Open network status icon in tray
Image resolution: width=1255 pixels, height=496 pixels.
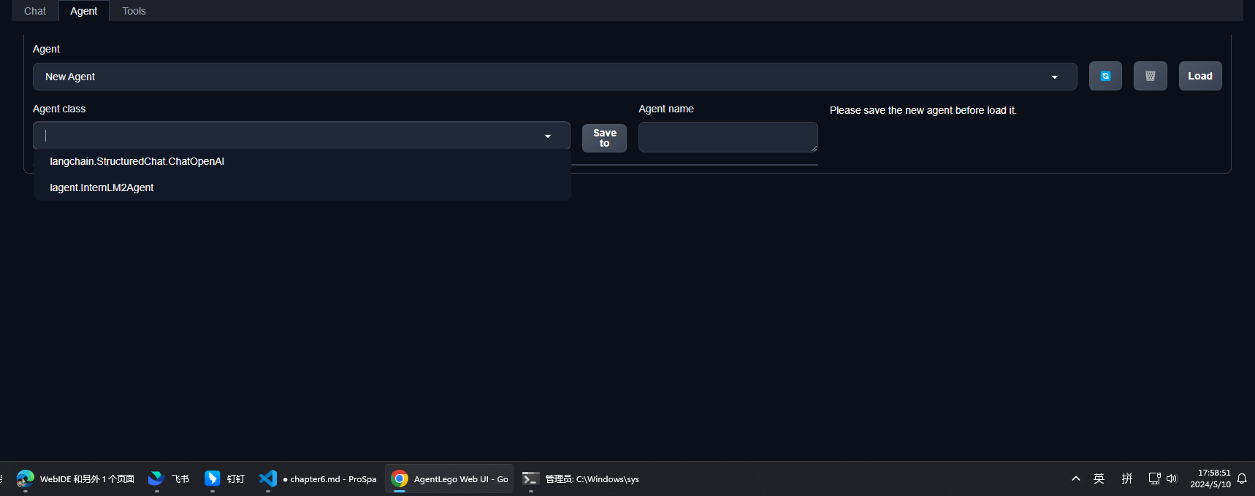[1154, 479]
